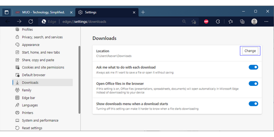Open a new tab with plus button
The width and height of the screenshot is (274, 137).
143,12
